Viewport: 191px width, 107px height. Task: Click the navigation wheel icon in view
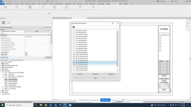point(187,23)
